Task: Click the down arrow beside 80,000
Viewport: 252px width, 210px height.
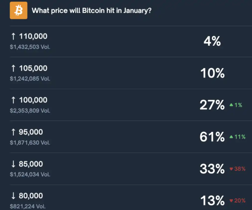Action: [x=13, y=196]
